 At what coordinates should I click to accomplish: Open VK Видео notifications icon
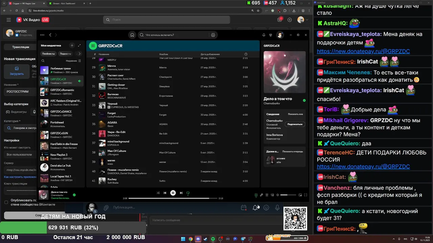[279, 20]
